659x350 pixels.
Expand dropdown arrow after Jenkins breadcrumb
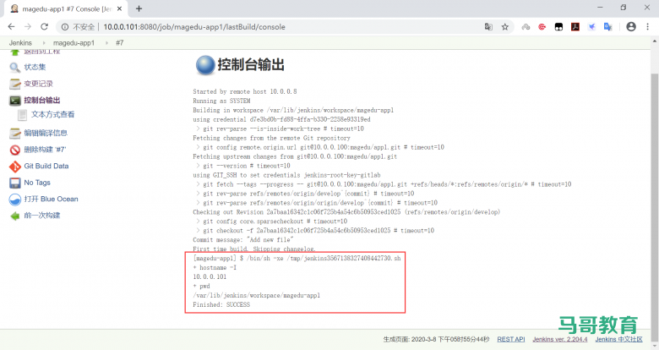click(44, 43)
